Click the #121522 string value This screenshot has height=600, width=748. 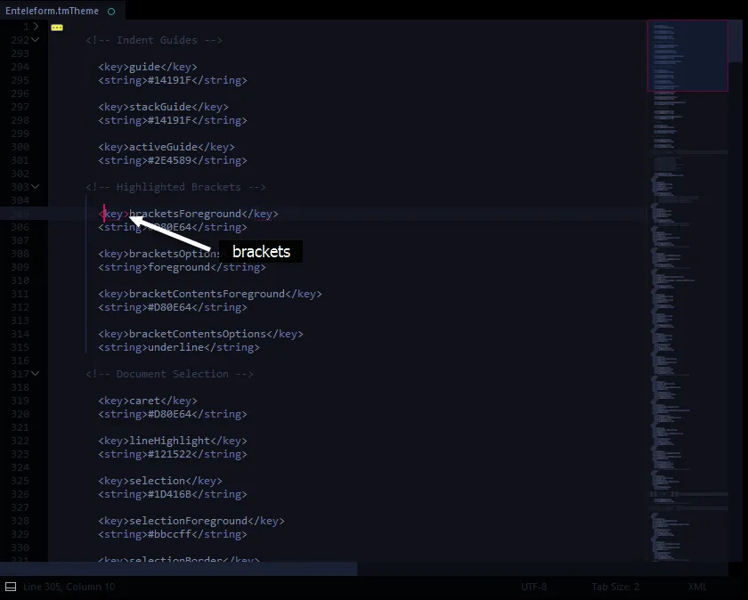point(169,454)
